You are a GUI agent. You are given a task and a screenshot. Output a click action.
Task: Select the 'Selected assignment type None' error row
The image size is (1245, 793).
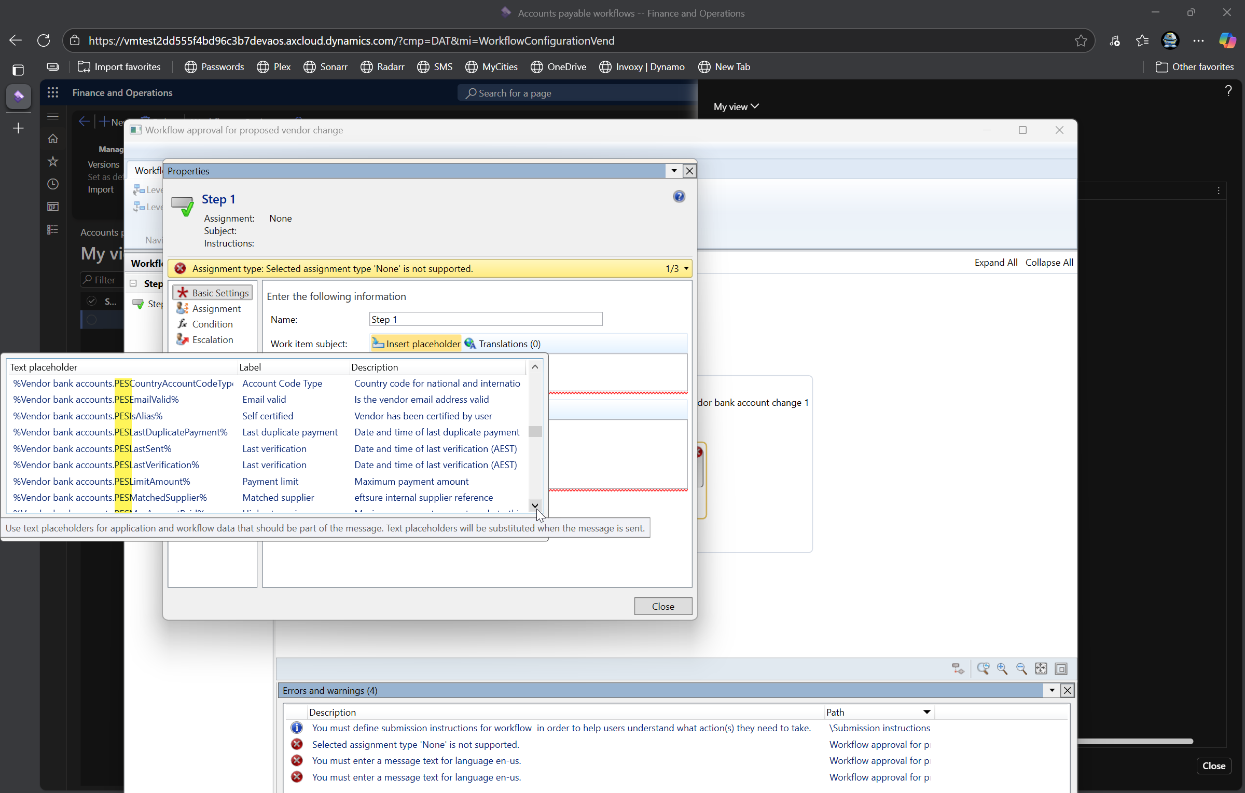(610, 744)
